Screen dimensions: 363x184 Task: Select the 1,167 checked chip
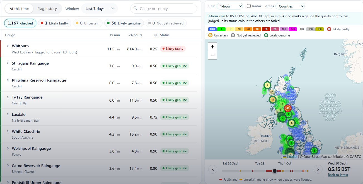pos(20,23)
